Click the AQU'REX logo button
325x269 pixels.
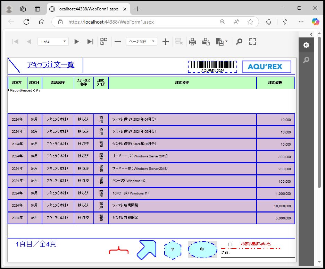coord(266,67)
